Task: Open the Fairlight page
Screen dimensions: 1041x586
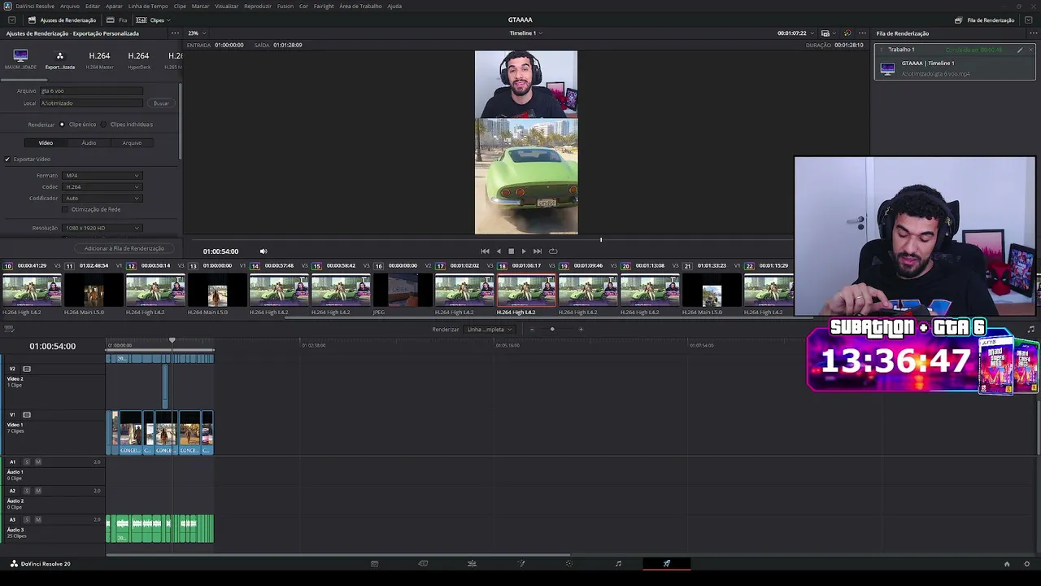Action: click(x=618, y=563)
